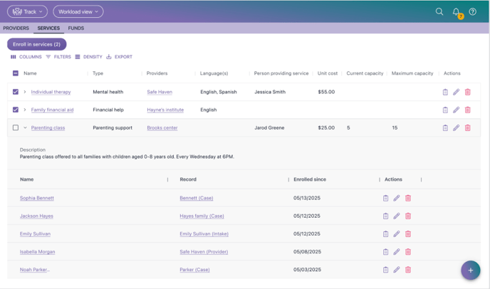Collapse the Parenting class row
This screenshot has height=289, width=490.
click(25, 128)
